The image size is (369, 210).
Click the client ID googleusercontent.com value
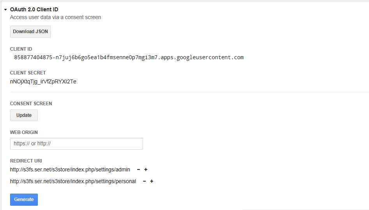point(129,57)
